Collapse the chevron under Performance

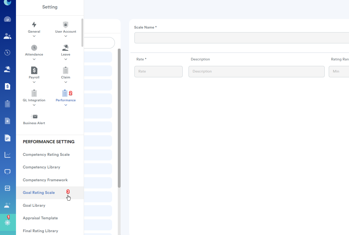[66, 105]
